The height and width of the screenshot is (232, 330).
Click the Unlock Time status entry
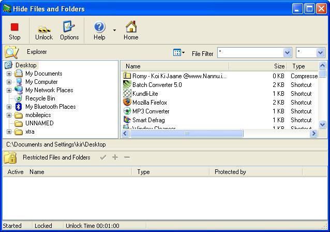(93, 226)
